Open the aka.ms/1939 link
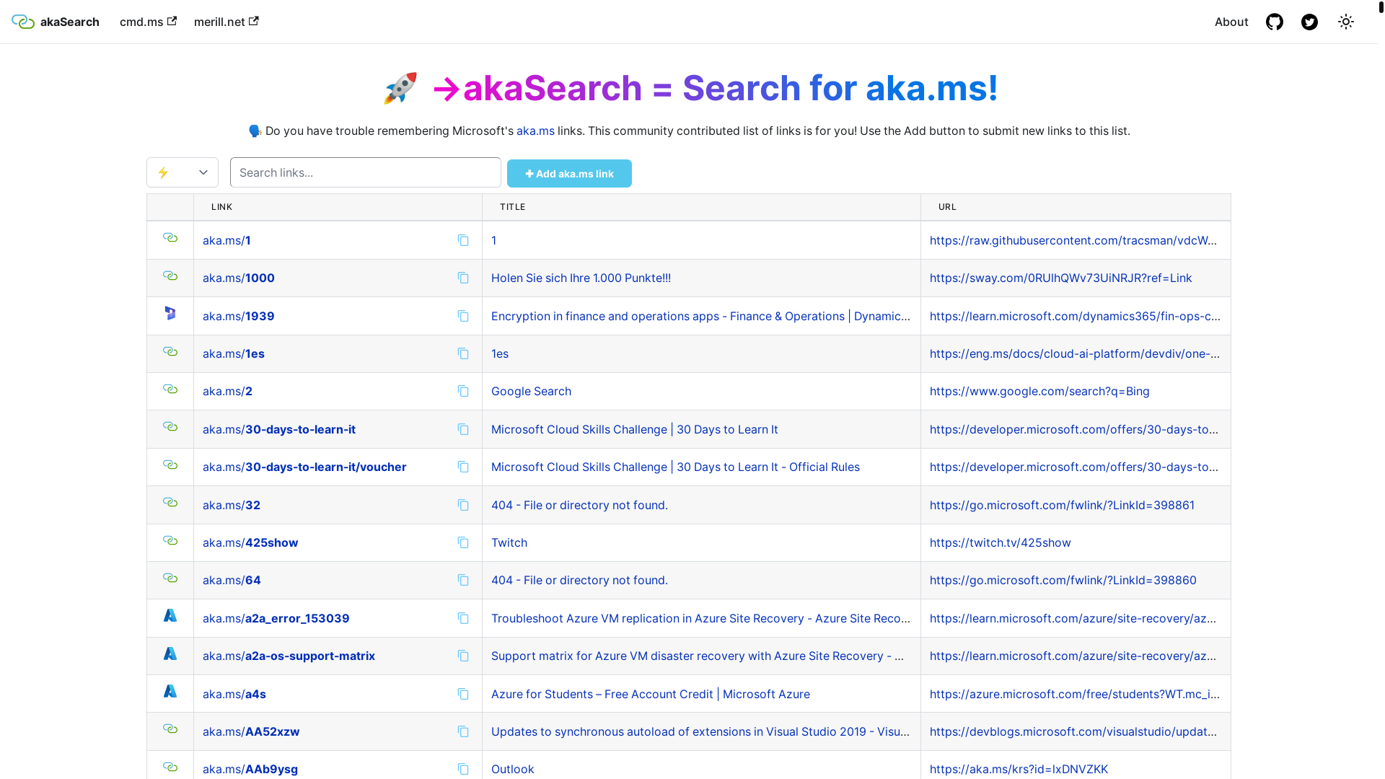Viewport: 1385px width, 779px height. coord(239,316)
